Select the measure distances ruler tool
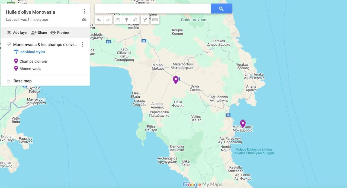 [x=155, y=20]
